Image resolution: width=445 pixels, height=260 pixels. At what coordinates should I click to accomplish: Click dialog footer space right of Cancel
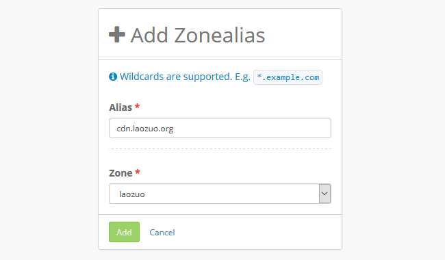255,232
